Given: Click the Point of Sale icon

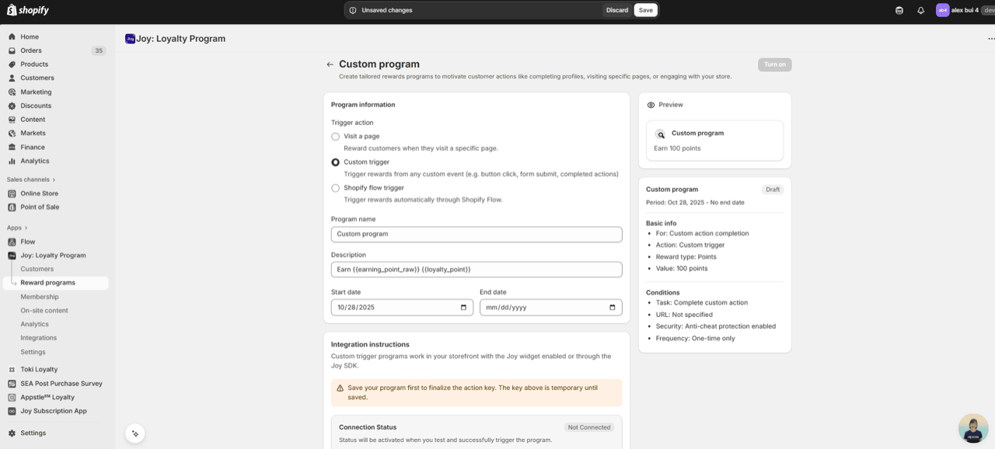Looking at the screenshot, I should 12,207.
